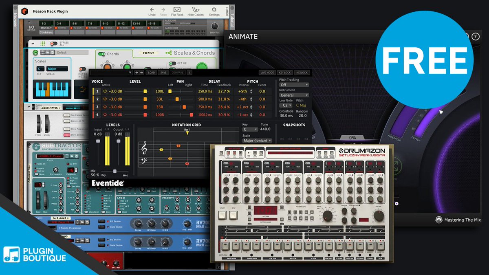Click SAVE in Eventide plugin
Image resolution: width=489 pixels, height=275 pixels.
(163, 73)
